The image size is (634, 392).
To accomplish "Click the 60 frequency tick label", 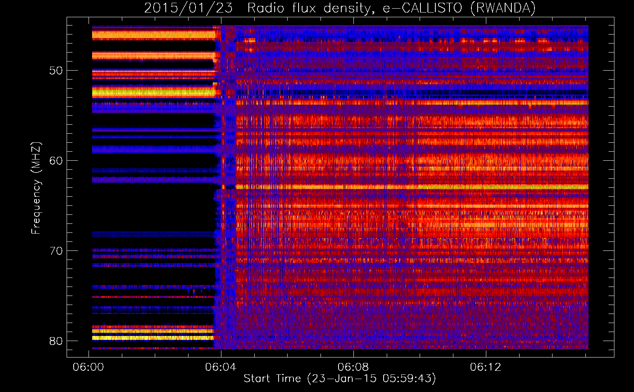I will click(x=56, y=161).
